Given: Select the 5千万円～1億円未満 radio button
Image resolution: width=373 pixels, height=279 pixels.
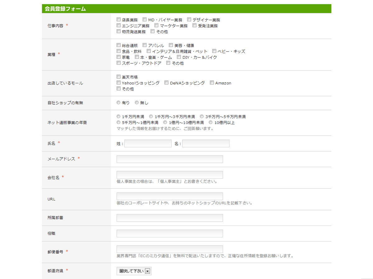Looking at the screenshot, I should coord(118,122).
